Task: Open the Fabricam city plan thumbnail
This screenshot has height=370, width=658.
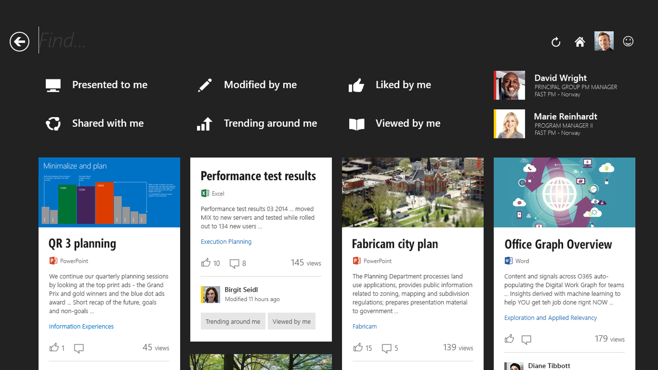Action: pos(413,193)
